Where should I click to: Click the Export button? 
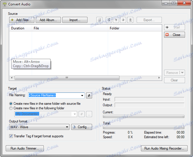[149, 20]
